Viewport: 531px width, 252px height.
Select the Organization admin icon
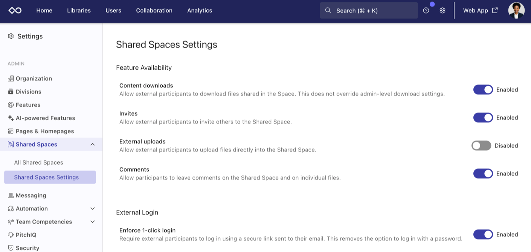(x=10, y=78)
